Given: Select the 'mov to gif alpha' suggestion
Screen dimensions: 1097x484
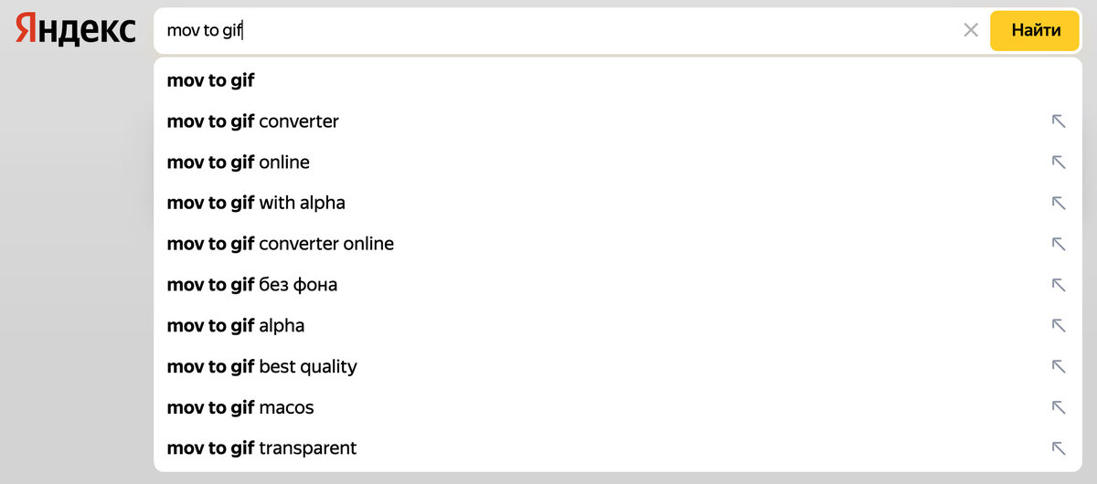Looking at the screenshot, I should click(x=236, y=326).
